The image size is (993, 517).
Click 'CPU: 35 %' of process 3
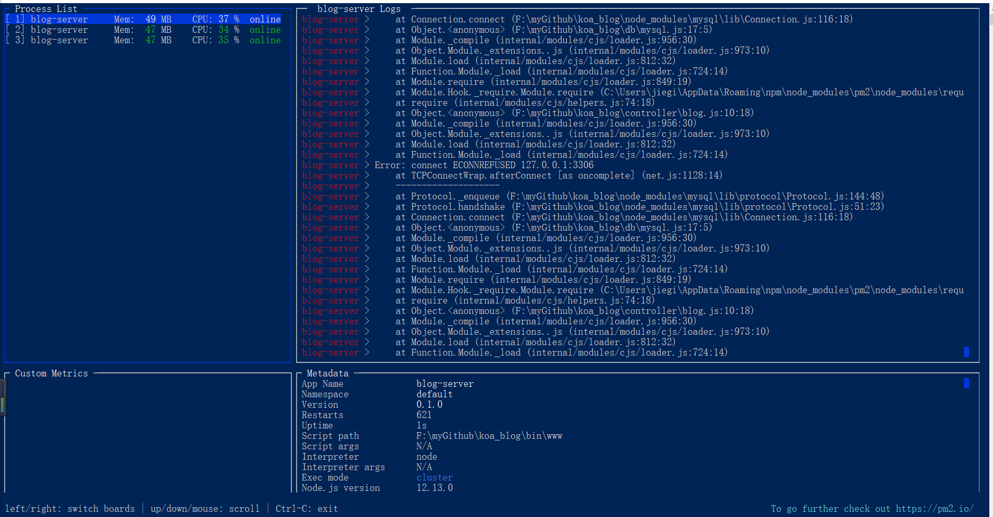click(x=215, y=40)
